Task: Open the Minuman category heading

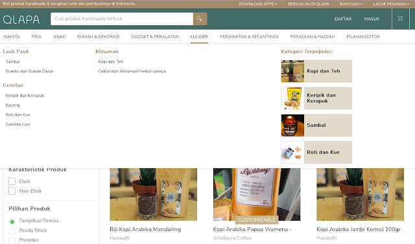Action: (107, 52)
